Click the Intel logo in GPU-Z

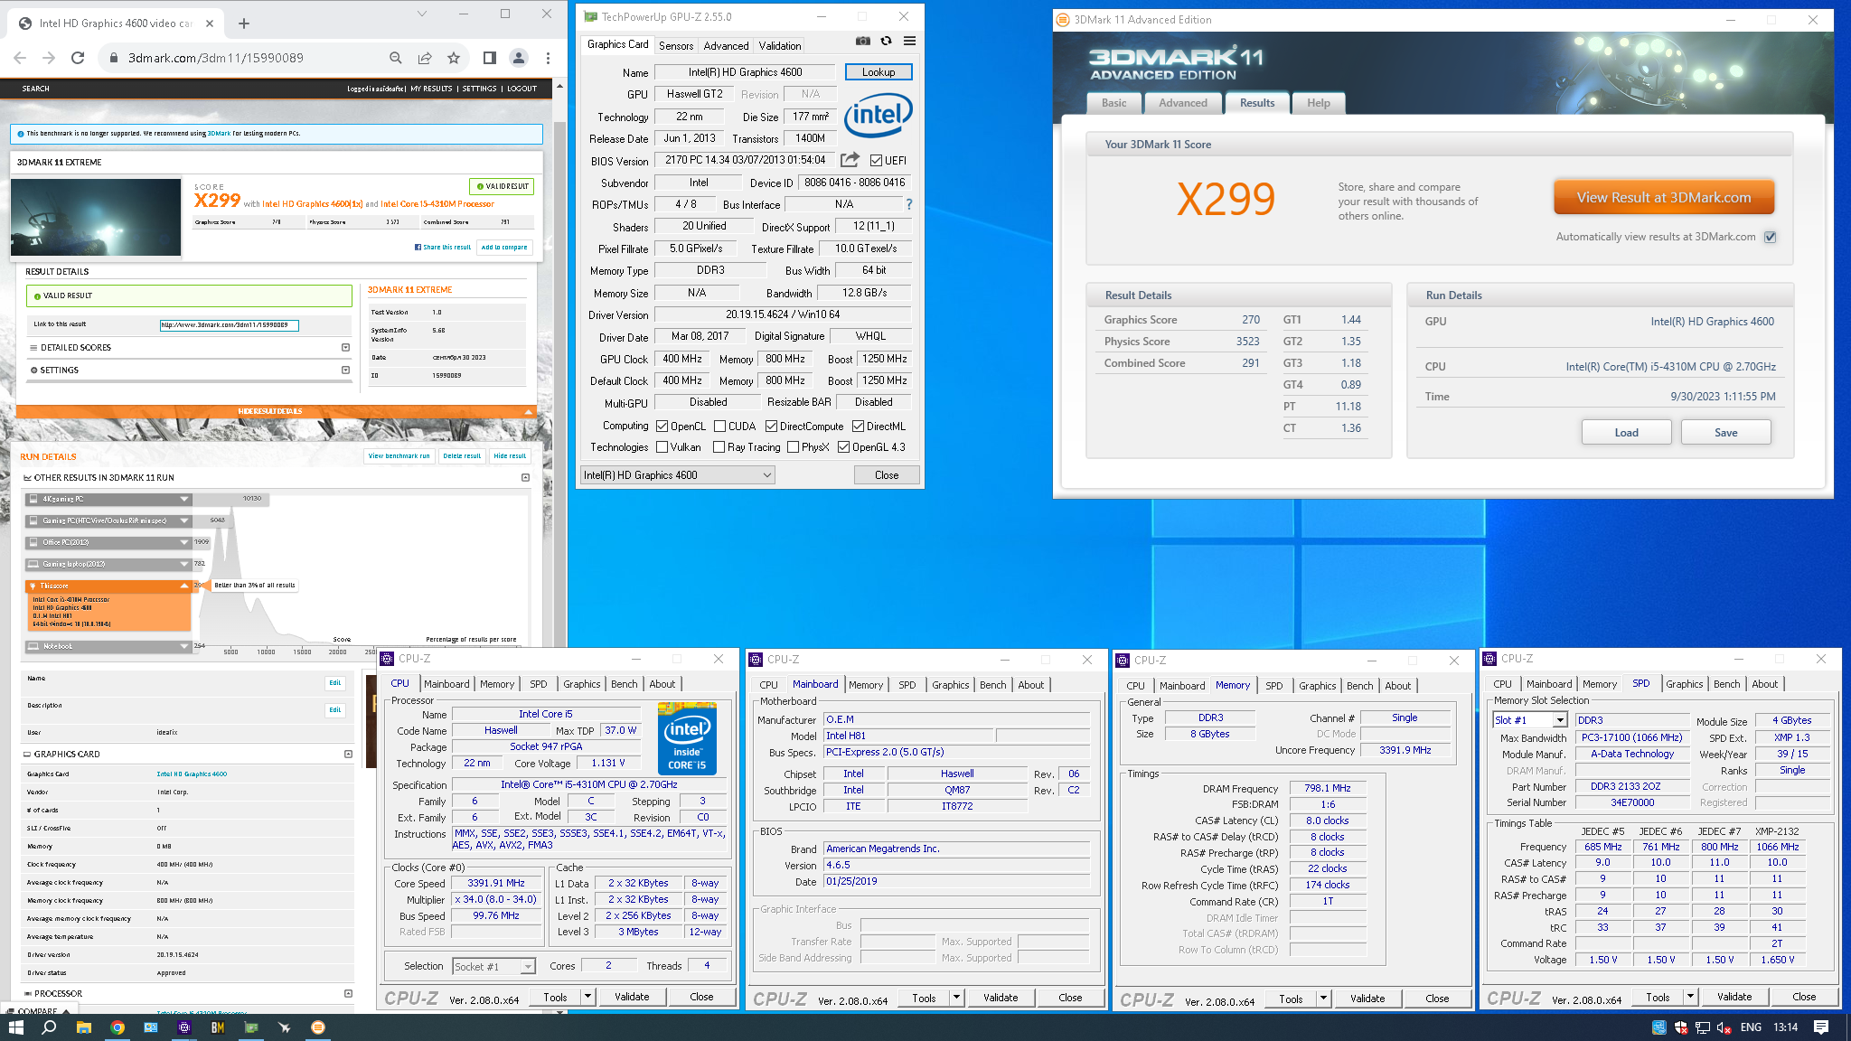[878, 115]
